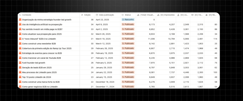
Task: Click the edition number cell '22'
Action: point(87,82)
